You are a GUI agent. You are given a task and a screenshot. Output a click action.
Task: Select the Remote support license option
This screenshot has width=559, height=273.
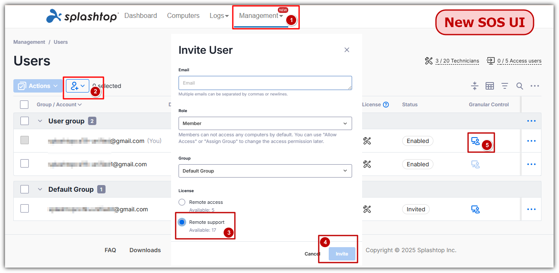pyautogui.click(x=182, y=222)
